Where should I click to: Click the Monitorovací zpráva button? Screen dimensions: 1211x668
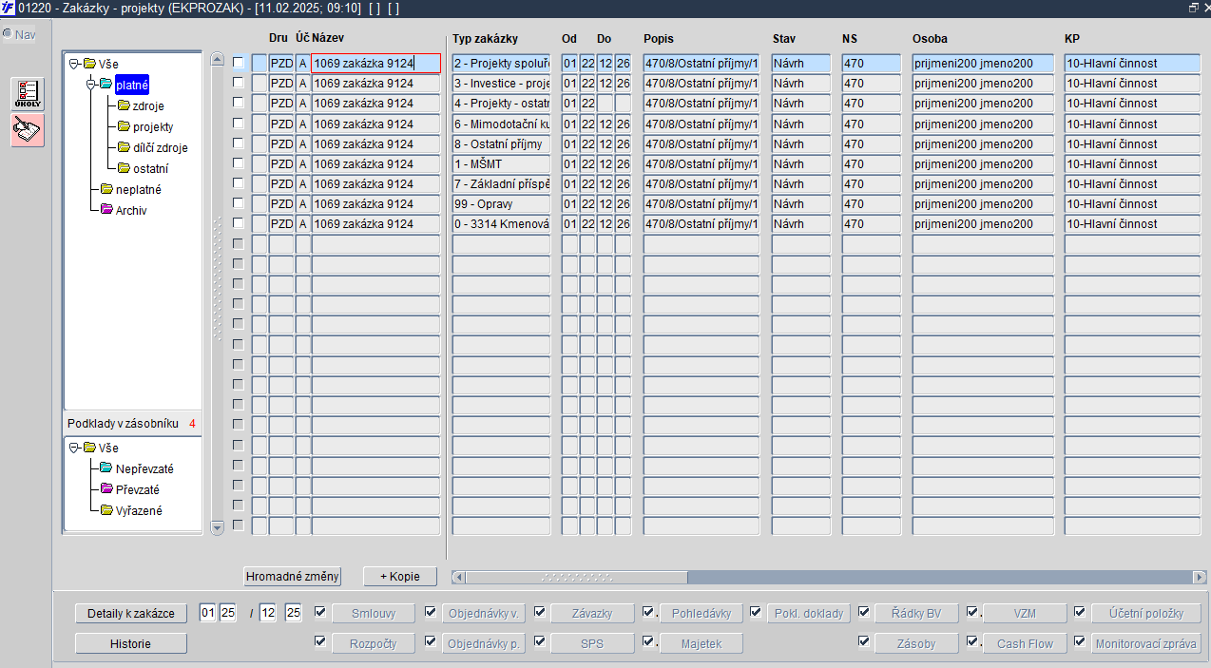point(1146,644)
